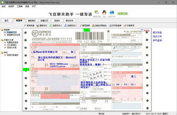
Task: Collapse the 其它 folder in sidebar
Action: pos(2,53)
